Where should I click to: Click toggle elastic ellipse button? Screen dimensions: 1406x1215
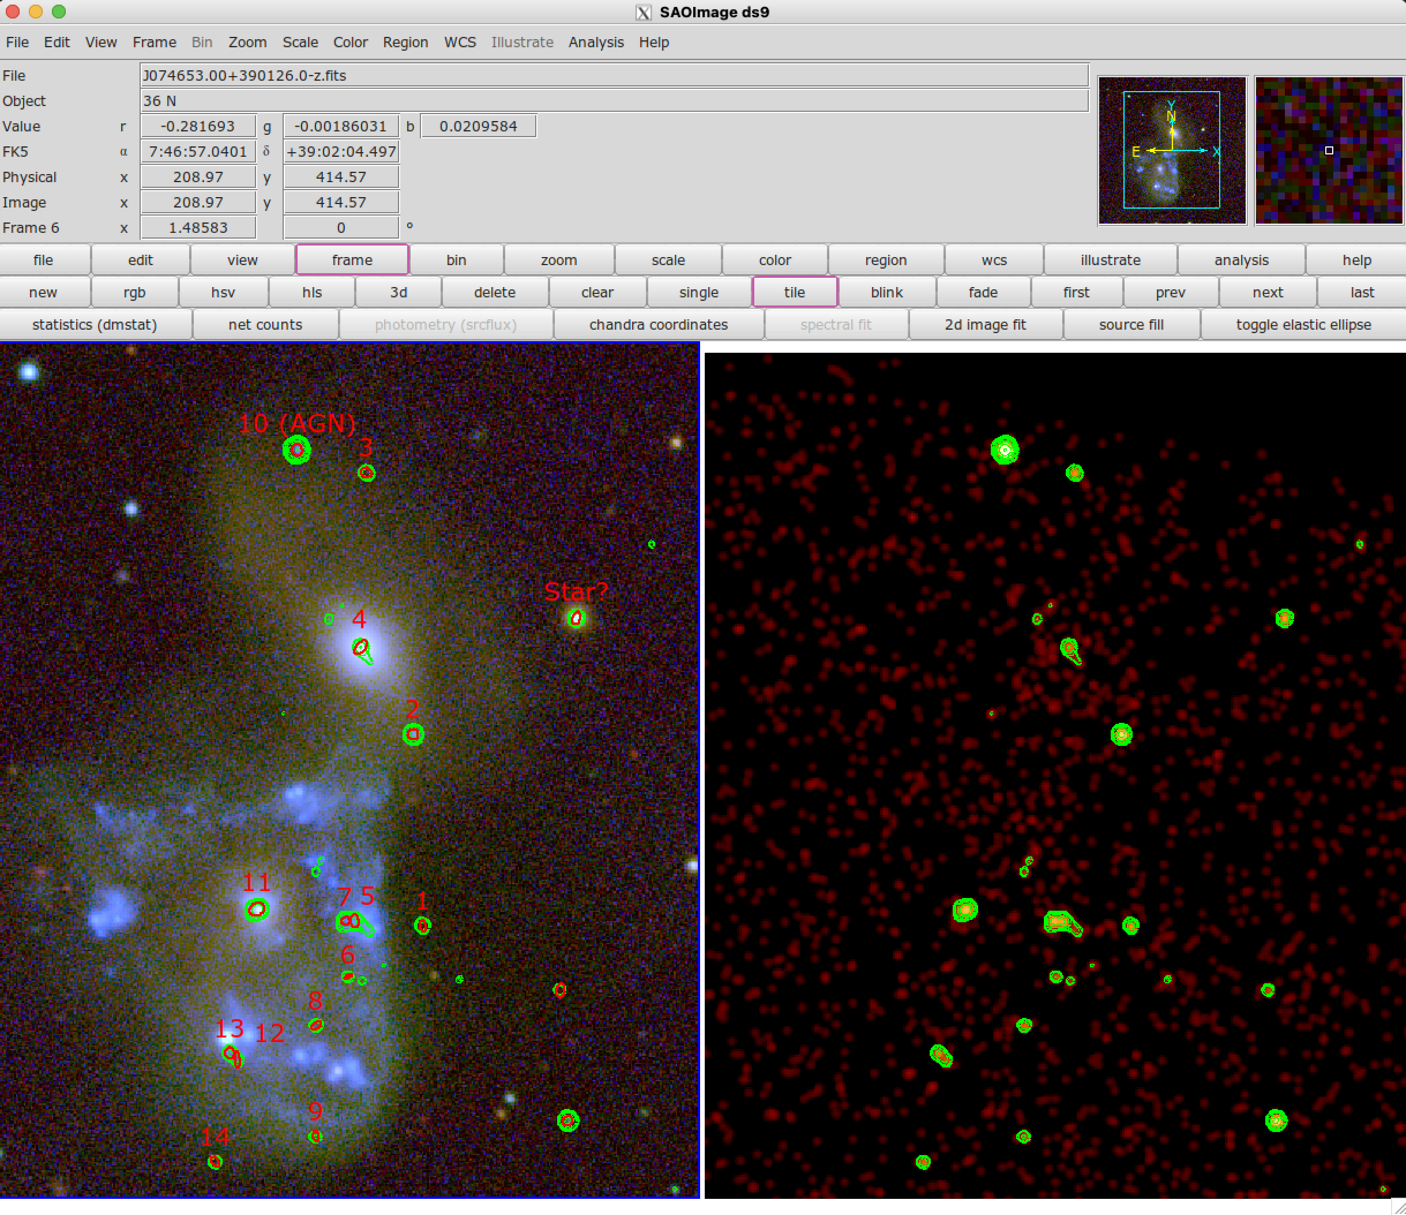(x=1303, y=324)
